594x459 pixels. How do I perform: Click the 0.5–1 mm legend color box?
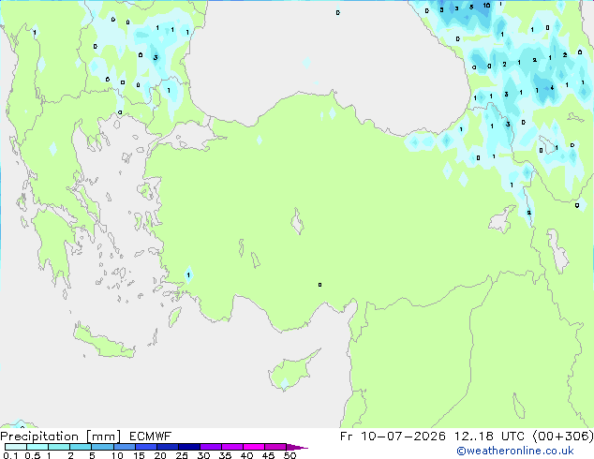pos(37,447)
